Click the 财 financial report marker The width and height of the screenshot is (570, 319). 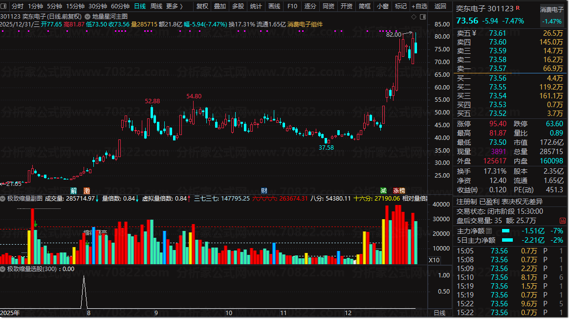(x=264, y=190)
